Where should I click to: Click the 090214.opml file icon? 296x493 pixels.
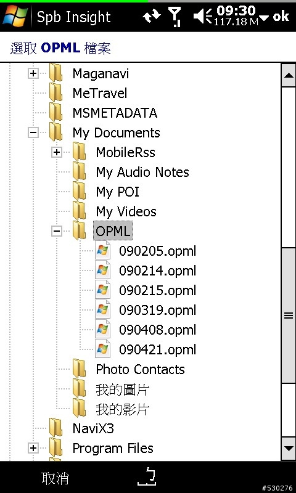(103, 270)
